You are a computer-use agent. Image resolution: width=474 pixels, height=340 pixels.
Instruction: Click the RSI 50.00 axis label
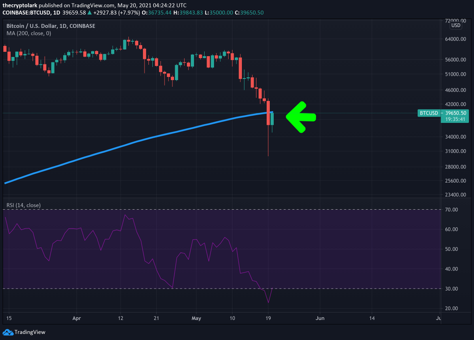pyautogui.click(x=451, y=249)
